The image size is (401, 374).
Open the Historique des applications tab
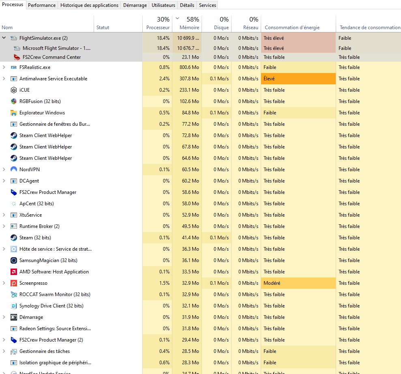(x=89, y=5)
